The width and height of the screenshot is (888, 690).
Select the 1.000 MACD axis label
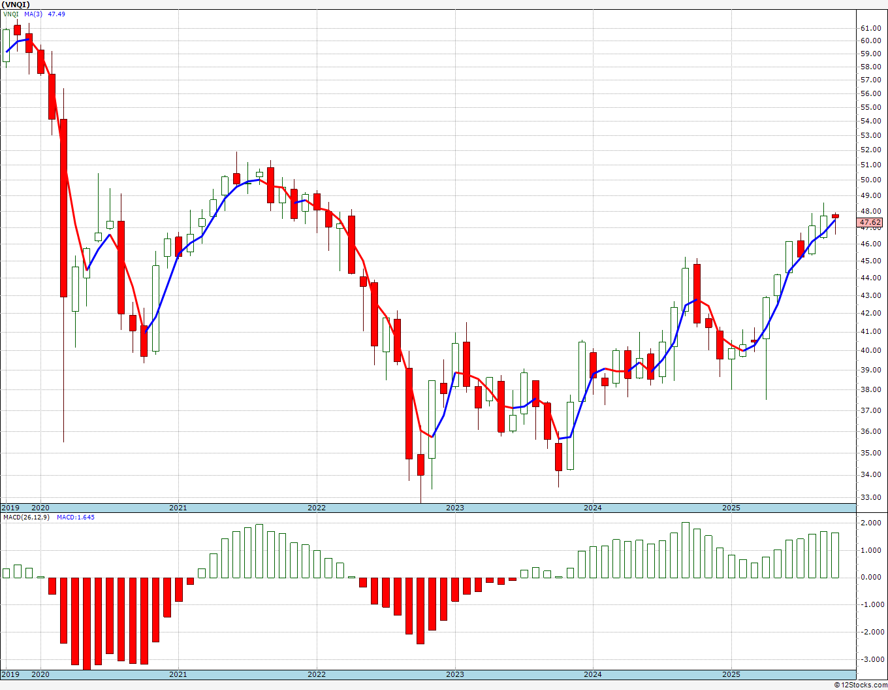click(x=871, y=550)
